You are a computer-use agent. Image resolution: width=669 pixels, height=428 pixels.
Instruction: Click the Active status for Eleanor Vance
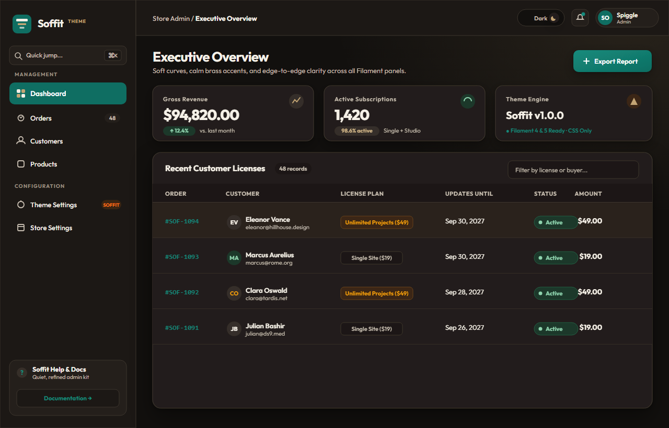(x=556, y=222)
